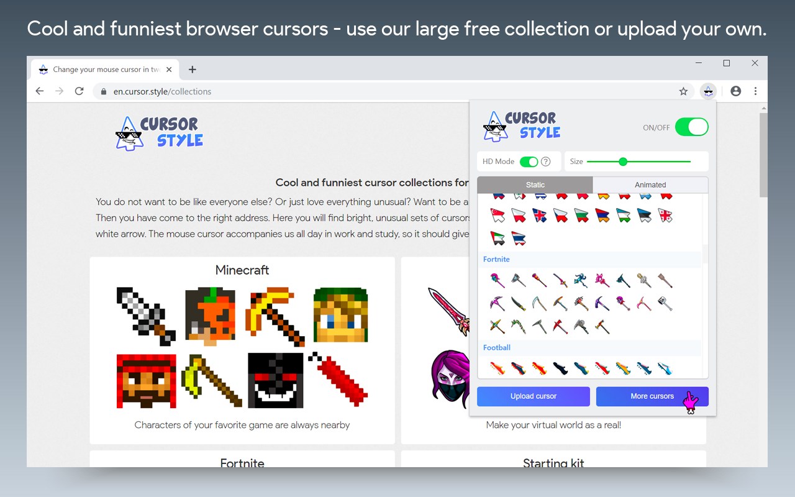Select the 'Change your mouse cursor' browser tab
The image size is (795, 497).
(x=104, y=70)
